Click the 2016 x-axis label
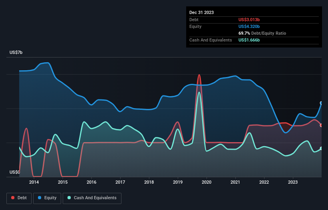This screenshot has width=328, height=210. 91,182
